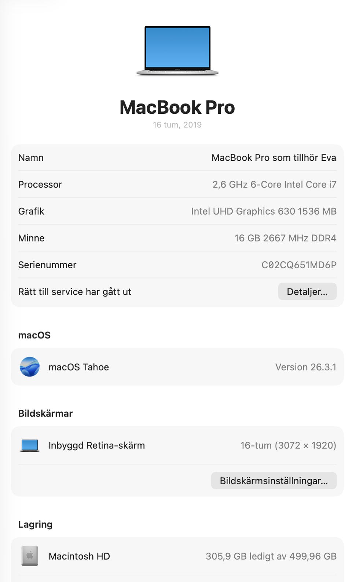Click the built-in Retina display icon
The width and height of the screenshot is (352, 582).
30,445
